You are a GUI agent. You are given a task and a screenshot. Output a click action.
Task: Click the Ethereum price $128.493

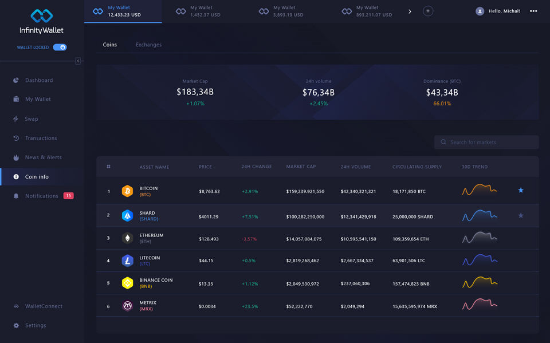pos(209,239)
